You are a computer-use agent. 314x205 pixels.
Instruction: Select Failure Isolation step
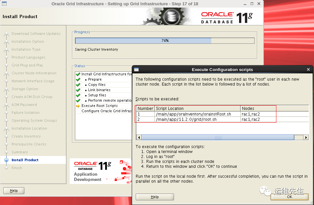click(x=25, y=113)
